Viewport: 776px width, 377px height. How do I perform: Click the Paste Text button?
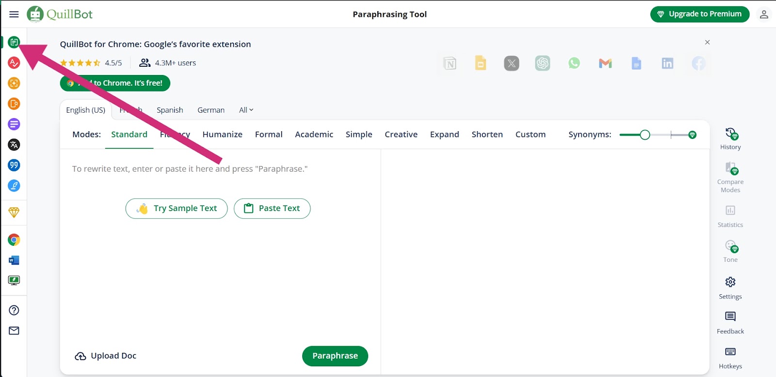tap(272, 209)
